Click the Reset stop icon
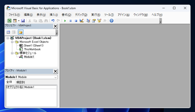The width and height of the screenshot is (195, 112). (76, 21)
